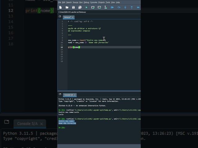Create a new file with toolbar icon
This screenshot has height=148, width=198.
pyautogui.click(x=61, y=7)
